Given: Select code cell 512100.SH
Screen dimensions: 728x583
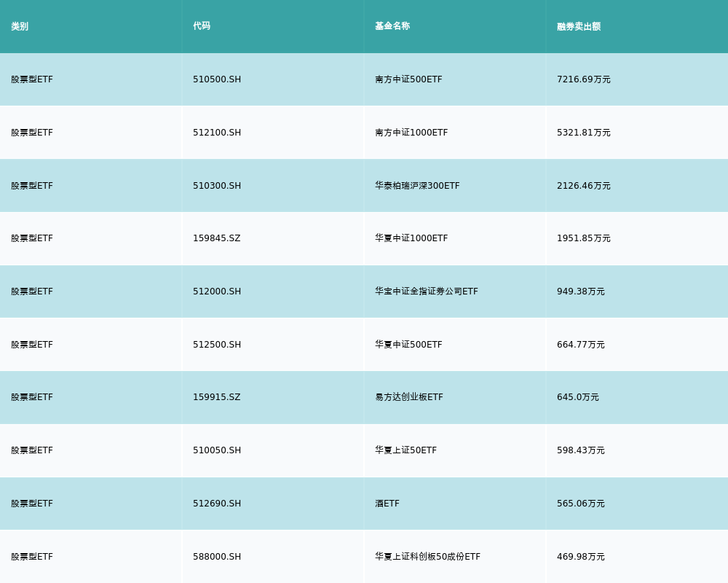Looking at the screenshot, I should pos(217,133).
